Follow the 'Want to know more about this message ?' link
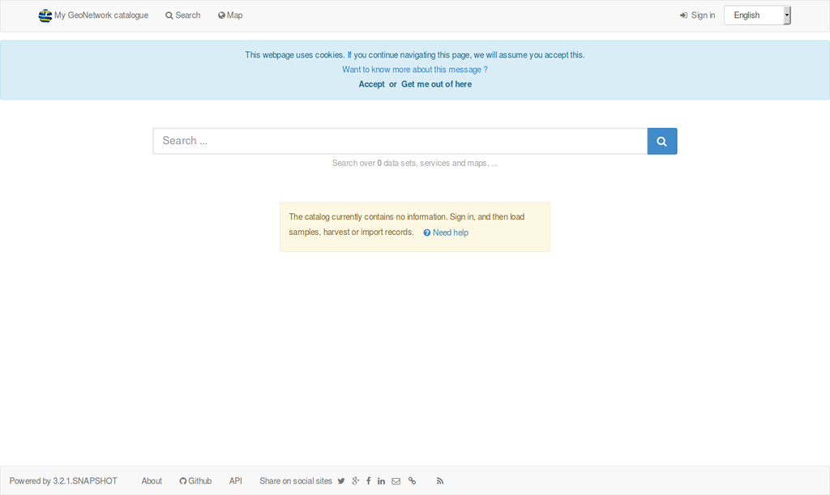This screenshot has height=495, width=830. click(414, 70)
